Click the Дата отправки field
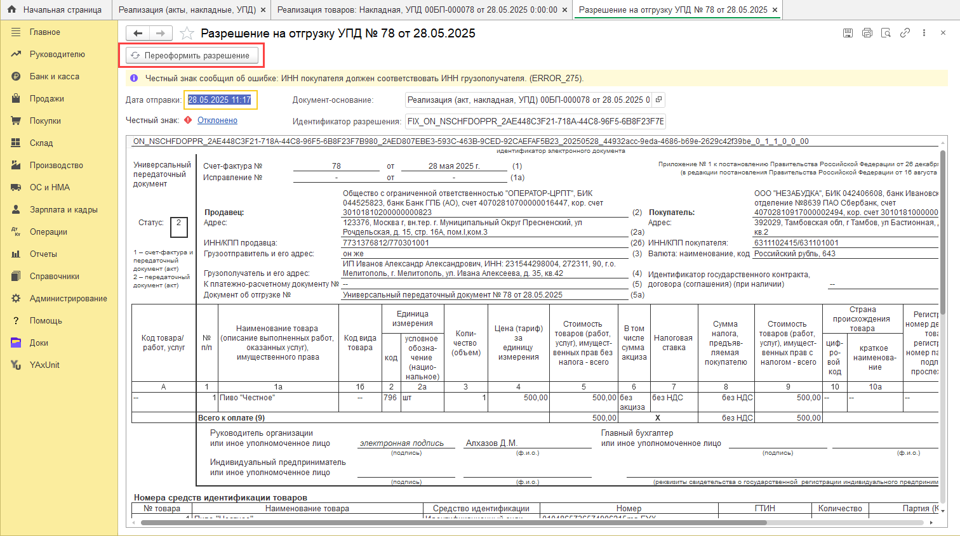This screenshot has height=536, width=960. [x=220, y=100]
